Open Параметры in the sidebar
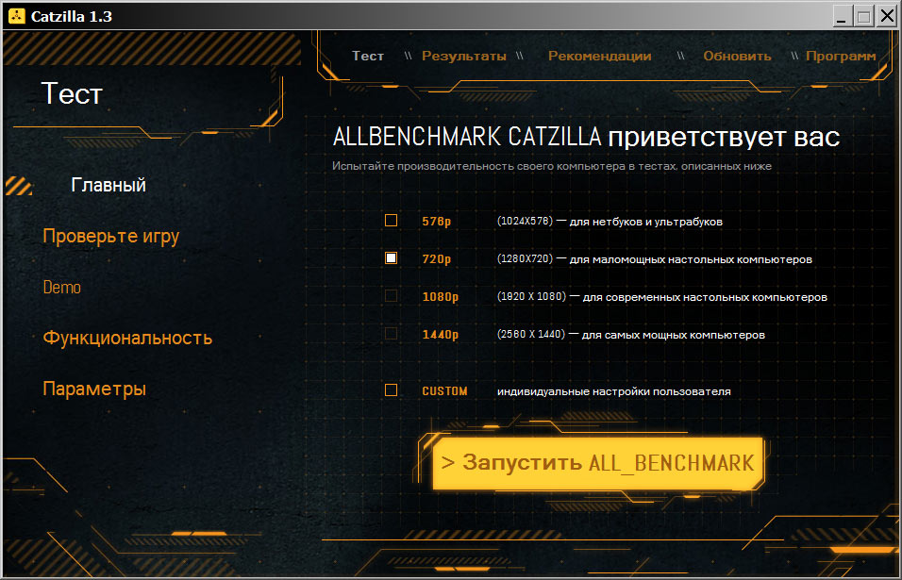 94,389
